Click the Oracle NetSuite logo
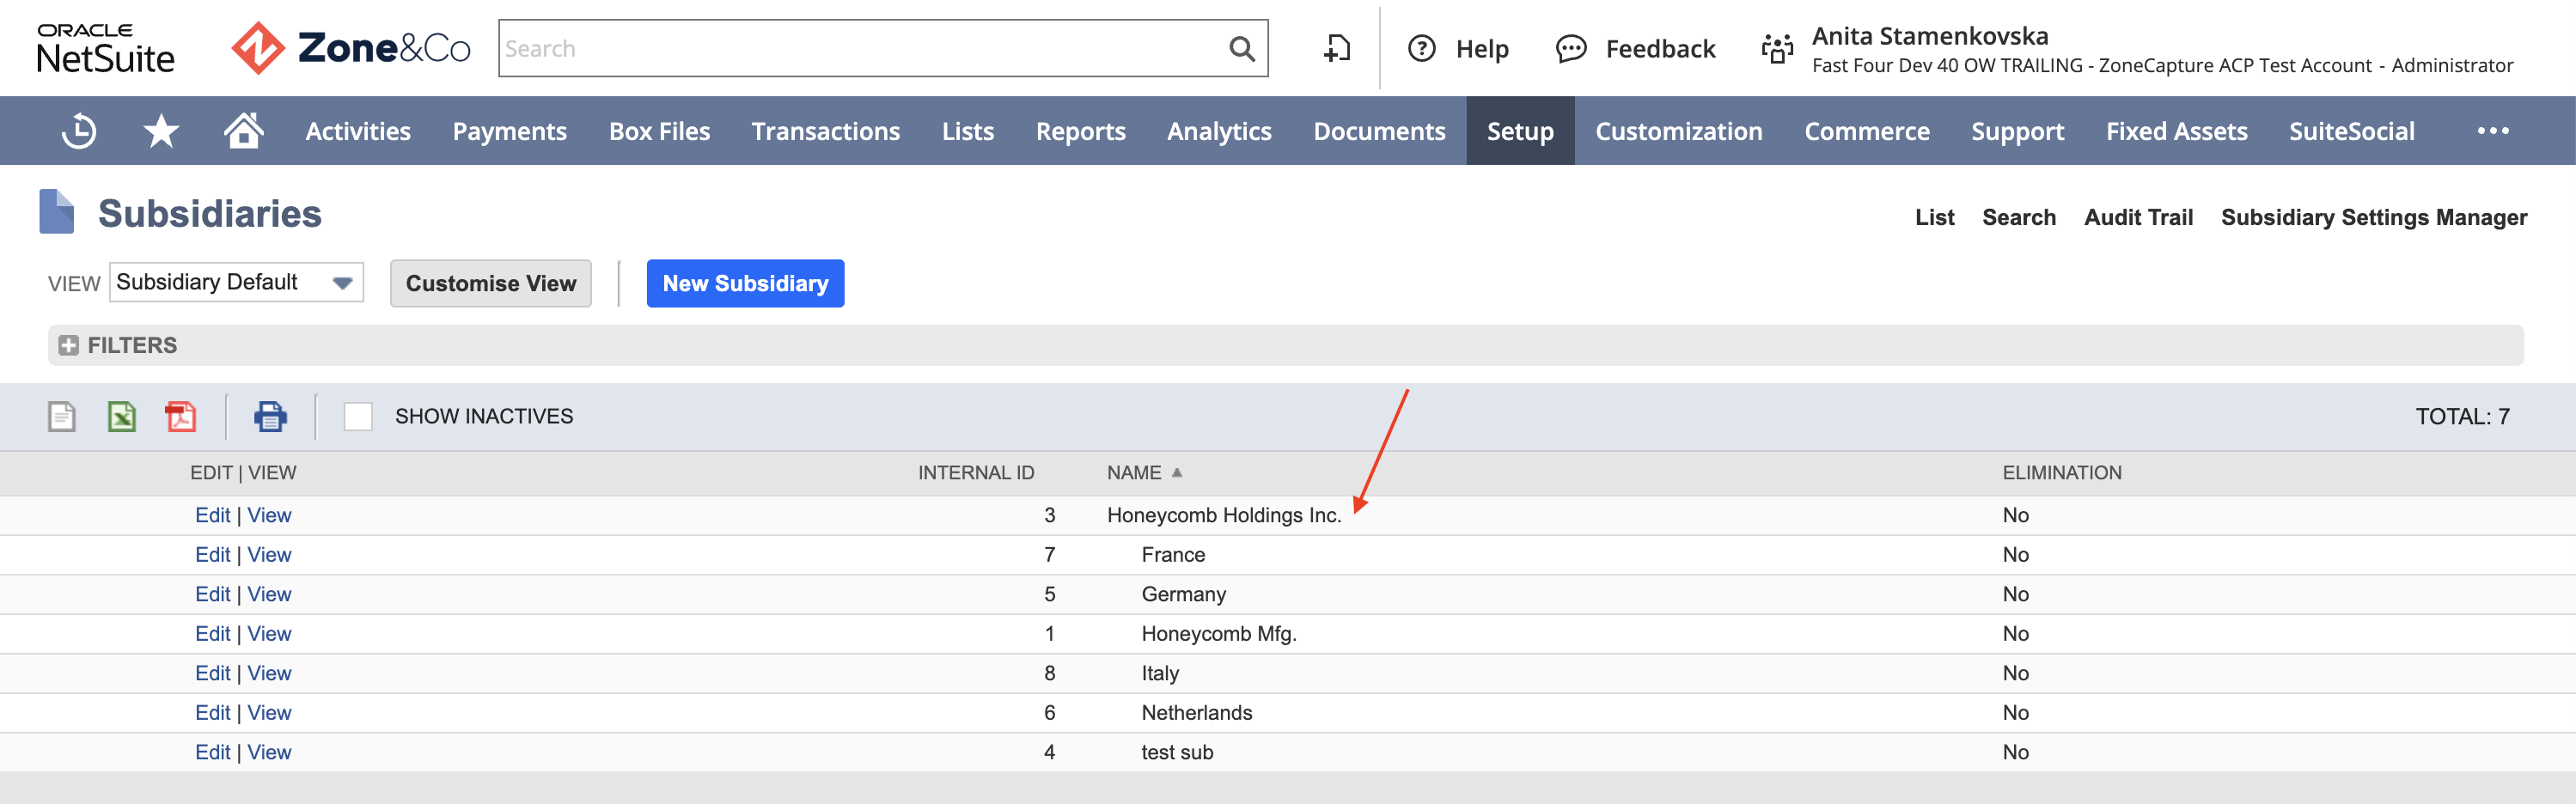2576x804 pixels. click(105, 48)
